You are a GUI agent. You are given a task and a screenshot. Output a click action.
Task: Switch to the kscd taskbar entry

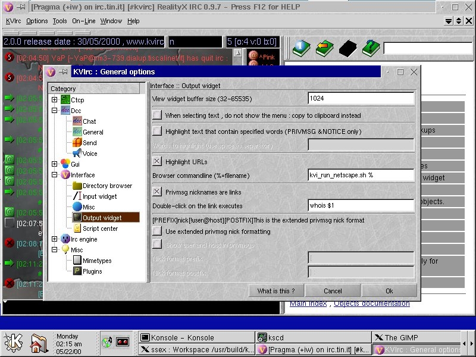pos(314,337)
